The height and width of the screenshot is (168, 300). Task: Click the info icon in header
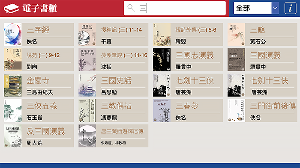click(x=290, y=8)
